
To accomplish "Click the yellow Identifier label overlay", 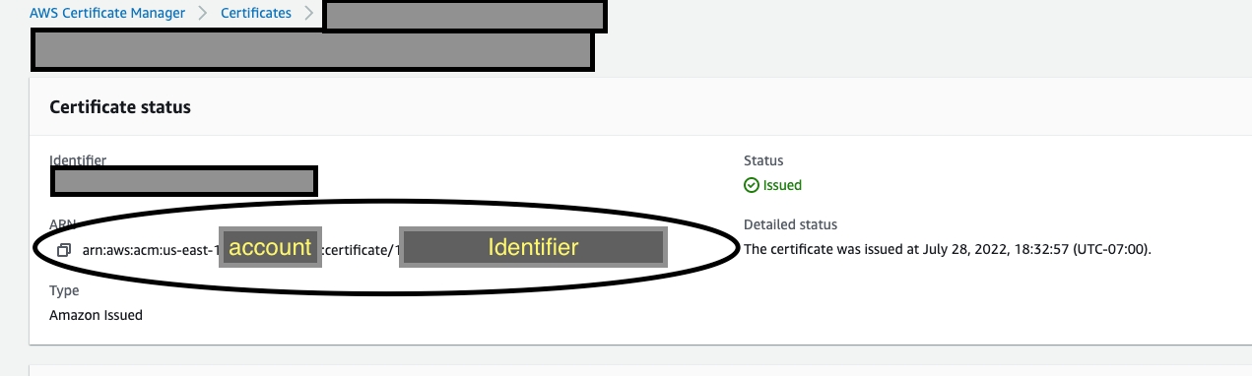I will [533, 248].
